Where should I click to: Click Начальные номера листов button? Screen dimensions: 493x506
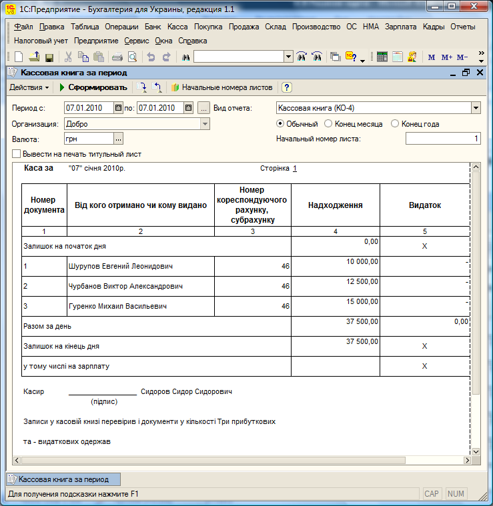222,87
